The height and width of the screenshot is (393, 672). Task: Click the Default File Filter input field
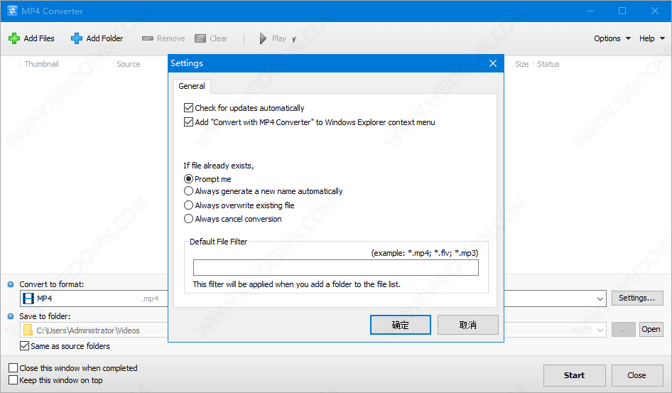335,267
